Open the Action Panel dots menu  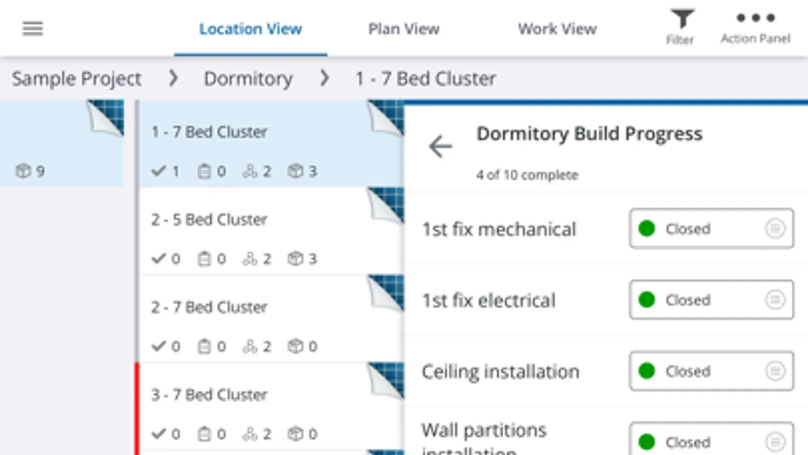[755, 19]
